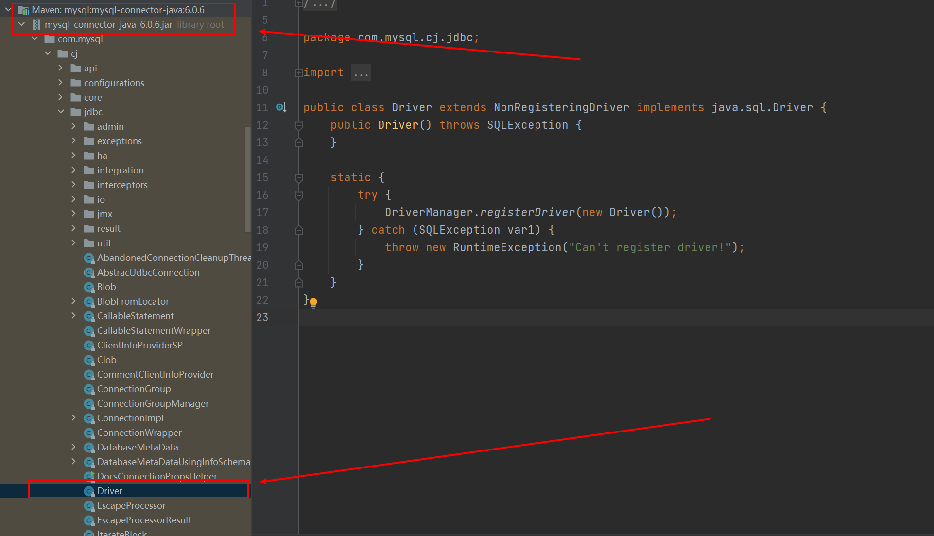Click the "Can't register driver!" string literal
The height and width of the screenshot is (536, 934).
pos(650,247)
